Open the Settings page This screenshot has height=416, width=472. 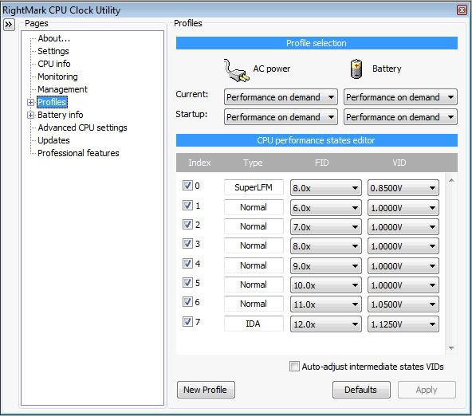click(x=53, y=51)
